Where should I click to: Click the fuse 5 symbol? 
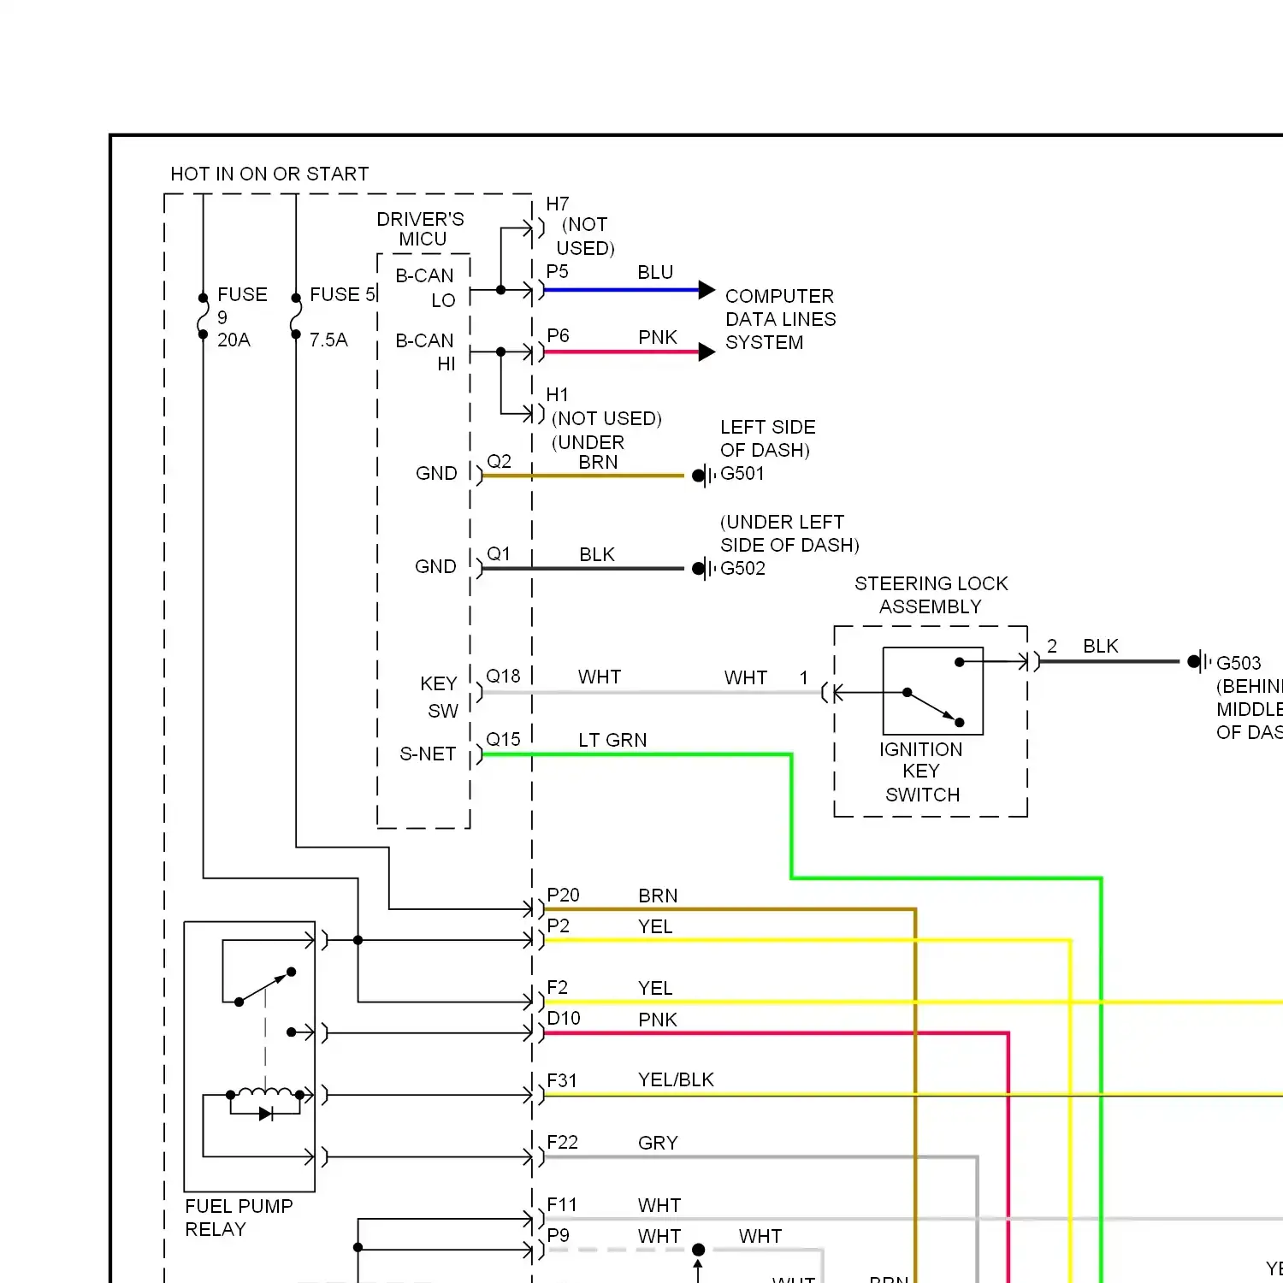[x=296, y=316]
